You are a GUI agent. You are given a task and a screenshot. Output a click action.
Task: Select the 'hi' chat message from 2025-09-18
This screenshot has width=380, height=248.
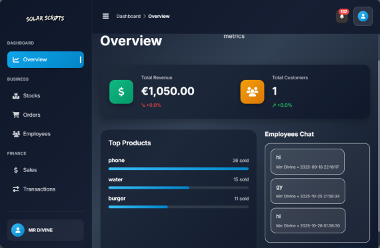[307, 162]
